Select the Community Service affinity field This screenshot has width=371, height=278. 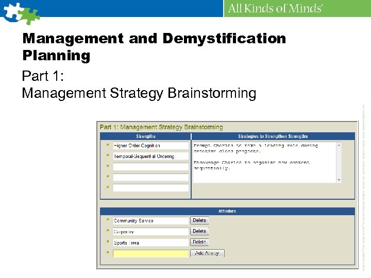click(x=150, y=220)
